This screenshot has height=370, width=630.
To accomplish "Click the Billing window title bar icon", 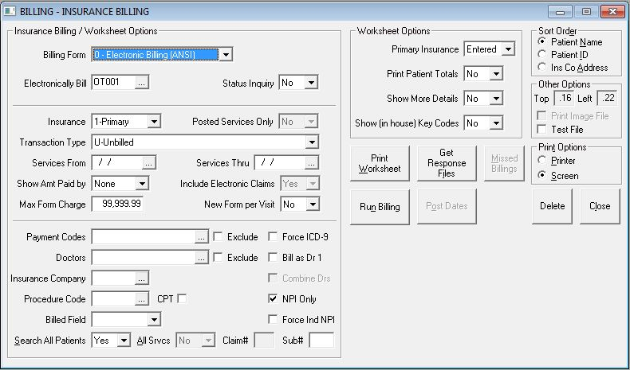I will click(x=10, y=11).
